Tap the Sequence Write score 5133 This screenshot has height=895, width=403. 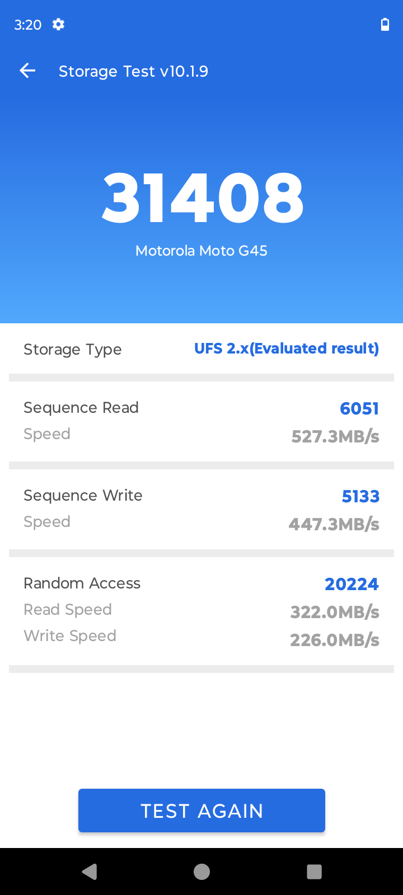(360, 497)
